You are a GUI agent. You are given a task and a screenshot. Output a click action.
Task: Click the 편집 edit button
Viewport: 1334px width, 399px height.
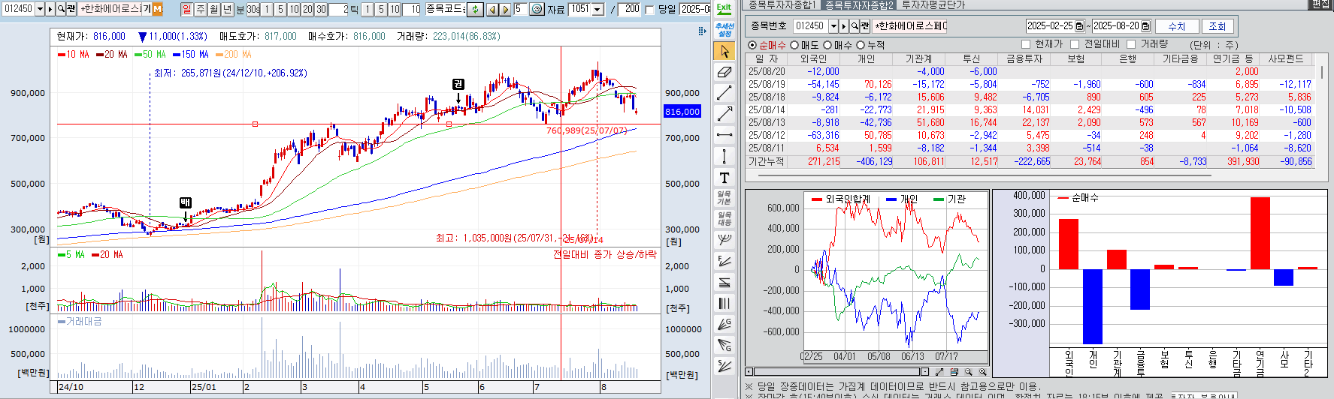click(1320, 4)
